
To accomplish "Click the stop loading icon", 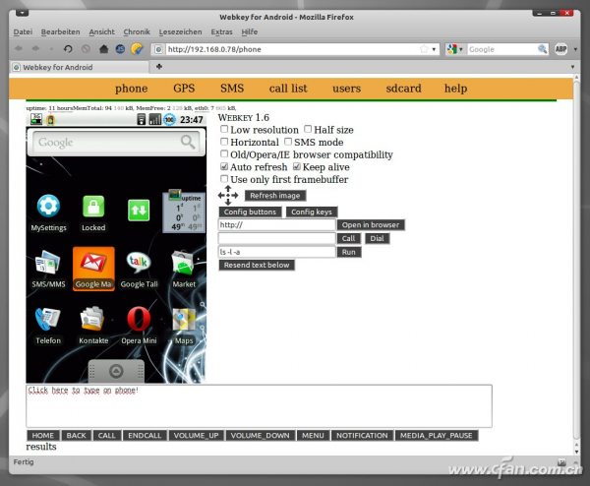I will 86,49.
